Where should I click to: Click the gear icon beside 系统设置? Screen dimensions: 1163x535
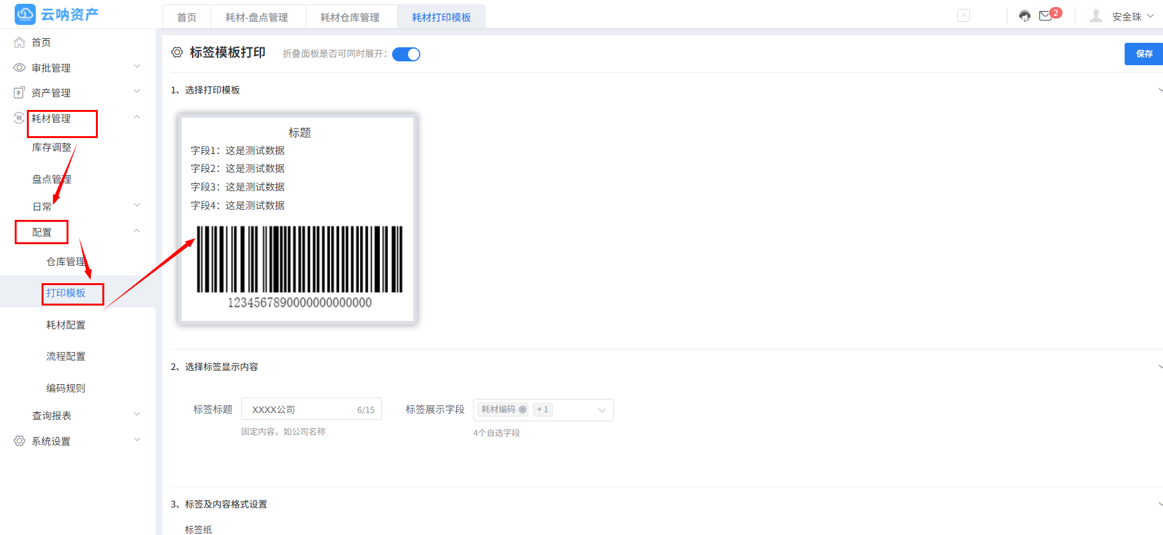[x=20, y=441]
